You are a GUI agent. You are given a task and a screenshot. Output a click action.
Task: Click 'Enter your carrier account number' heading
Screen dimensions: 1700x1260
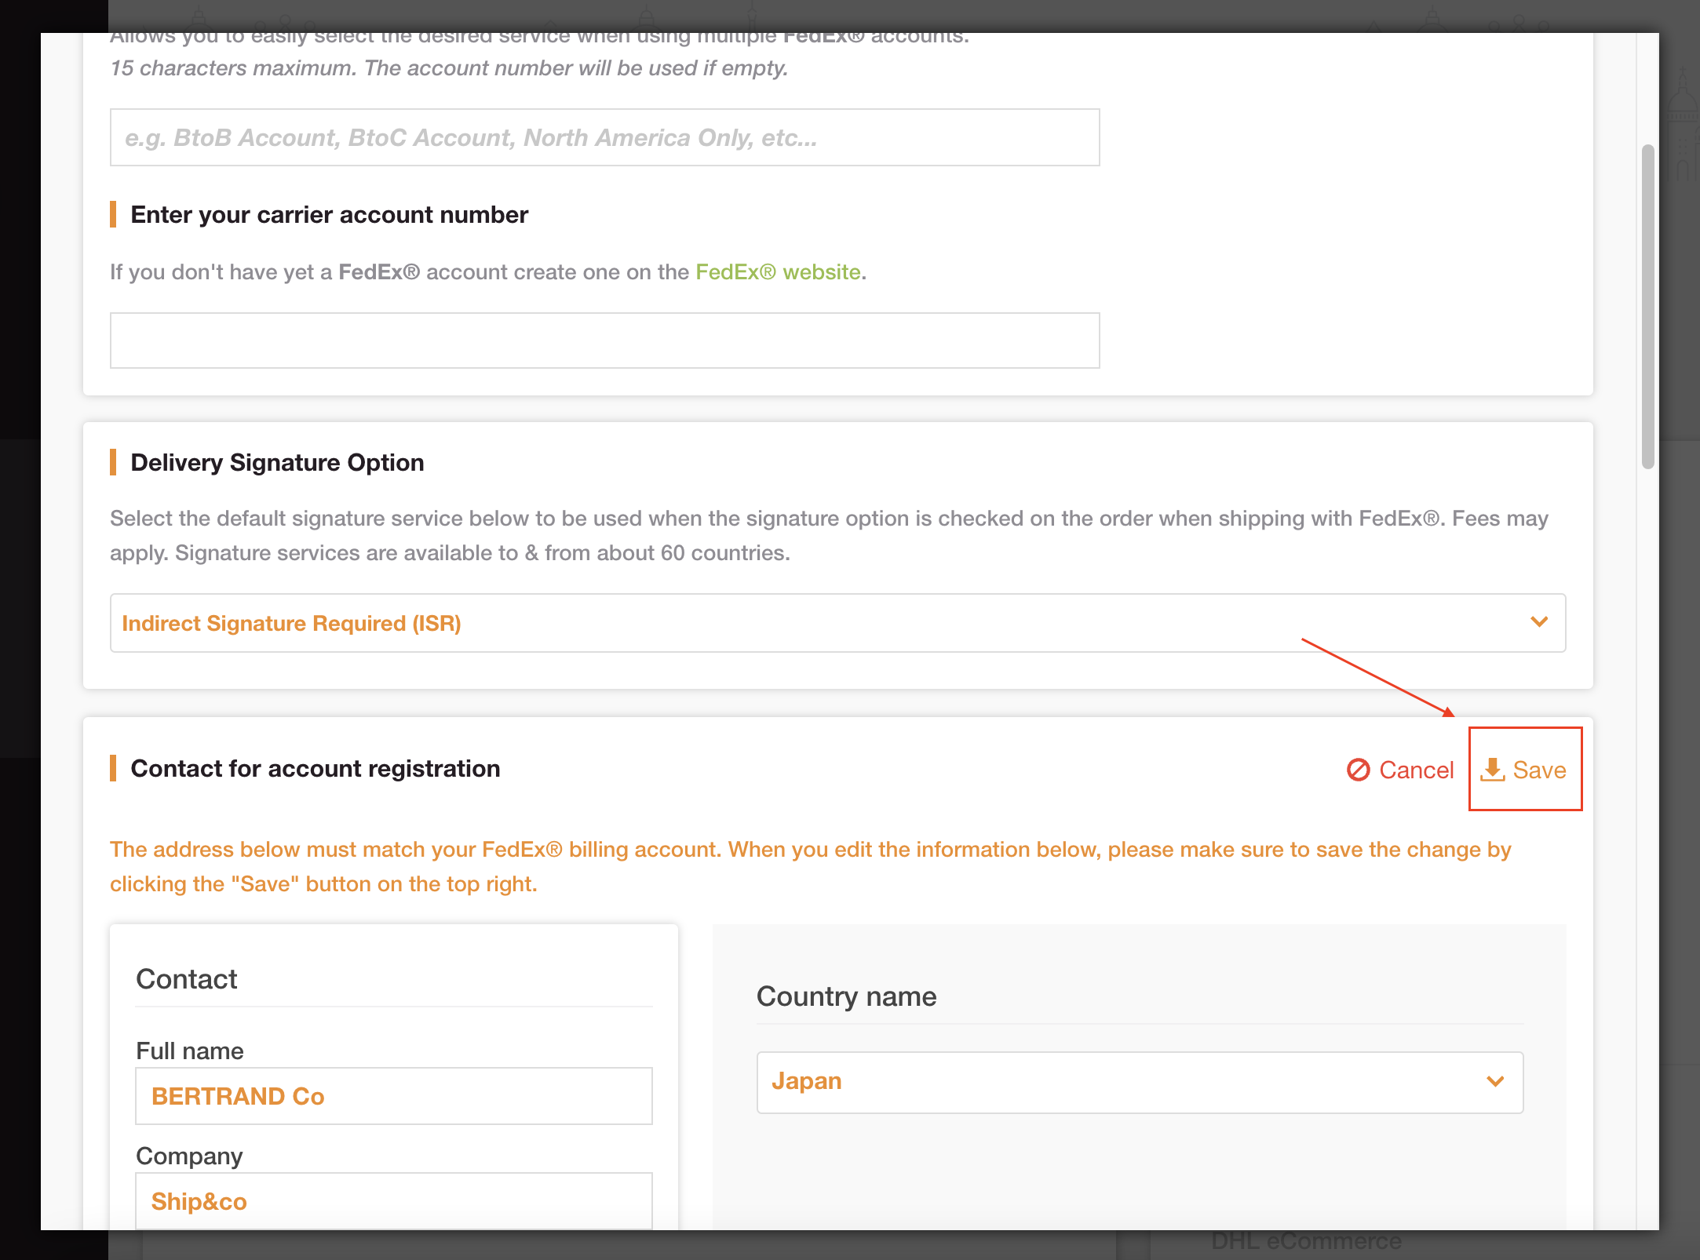click(x=329, y=215)
